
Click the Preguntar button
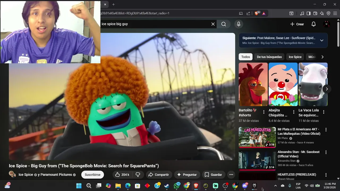tap(187, 175)
